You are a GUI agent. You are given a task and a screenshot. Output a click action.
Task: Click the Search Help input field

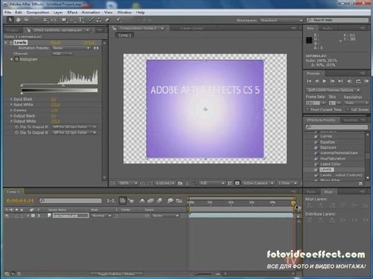coord(337,20)
